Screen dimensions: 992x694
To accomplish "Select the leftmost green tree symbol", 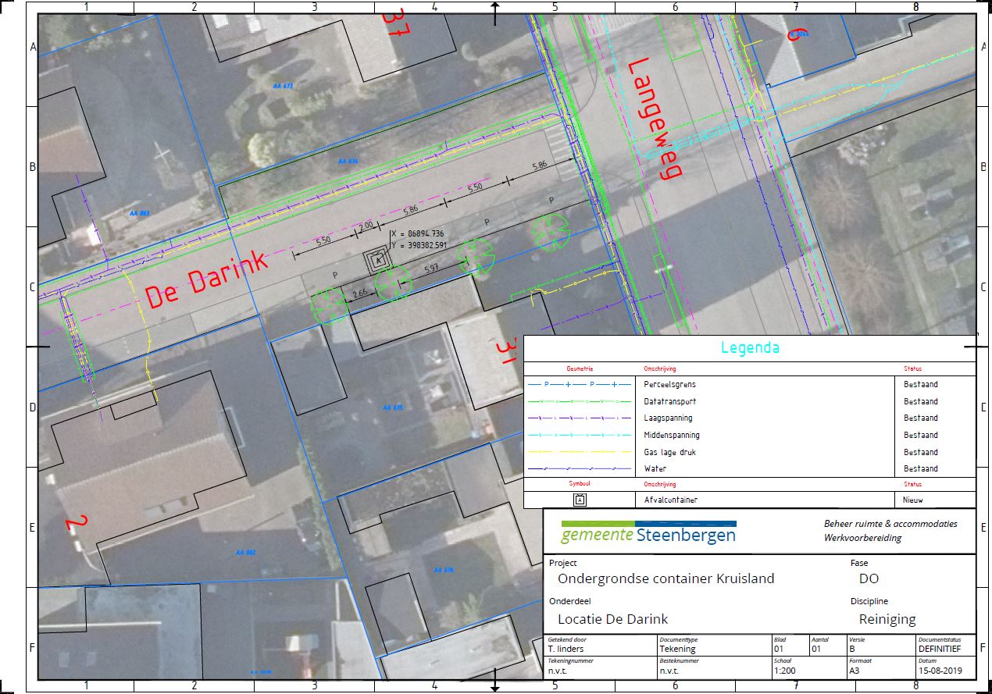I will 328,305.
